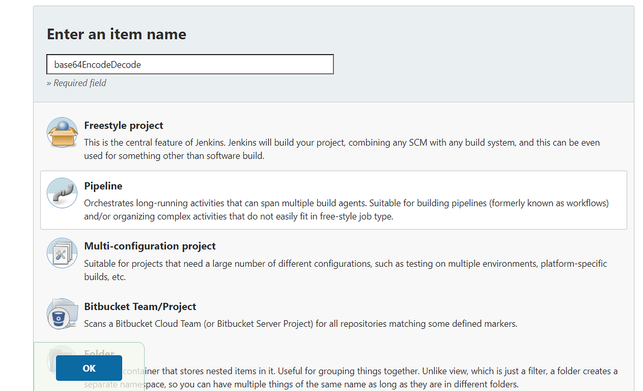Select the Bitbucket Team/Project type

[322, 313]
